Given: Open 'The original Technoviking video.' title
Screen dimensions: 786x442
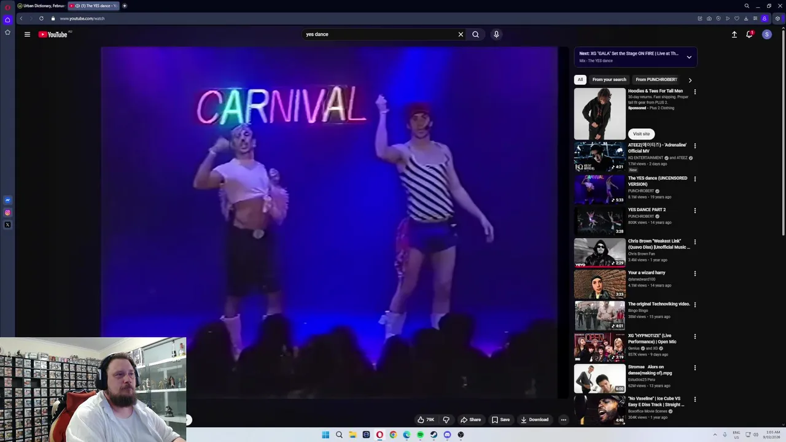Looking at the screenshot, I should [659, 304].
